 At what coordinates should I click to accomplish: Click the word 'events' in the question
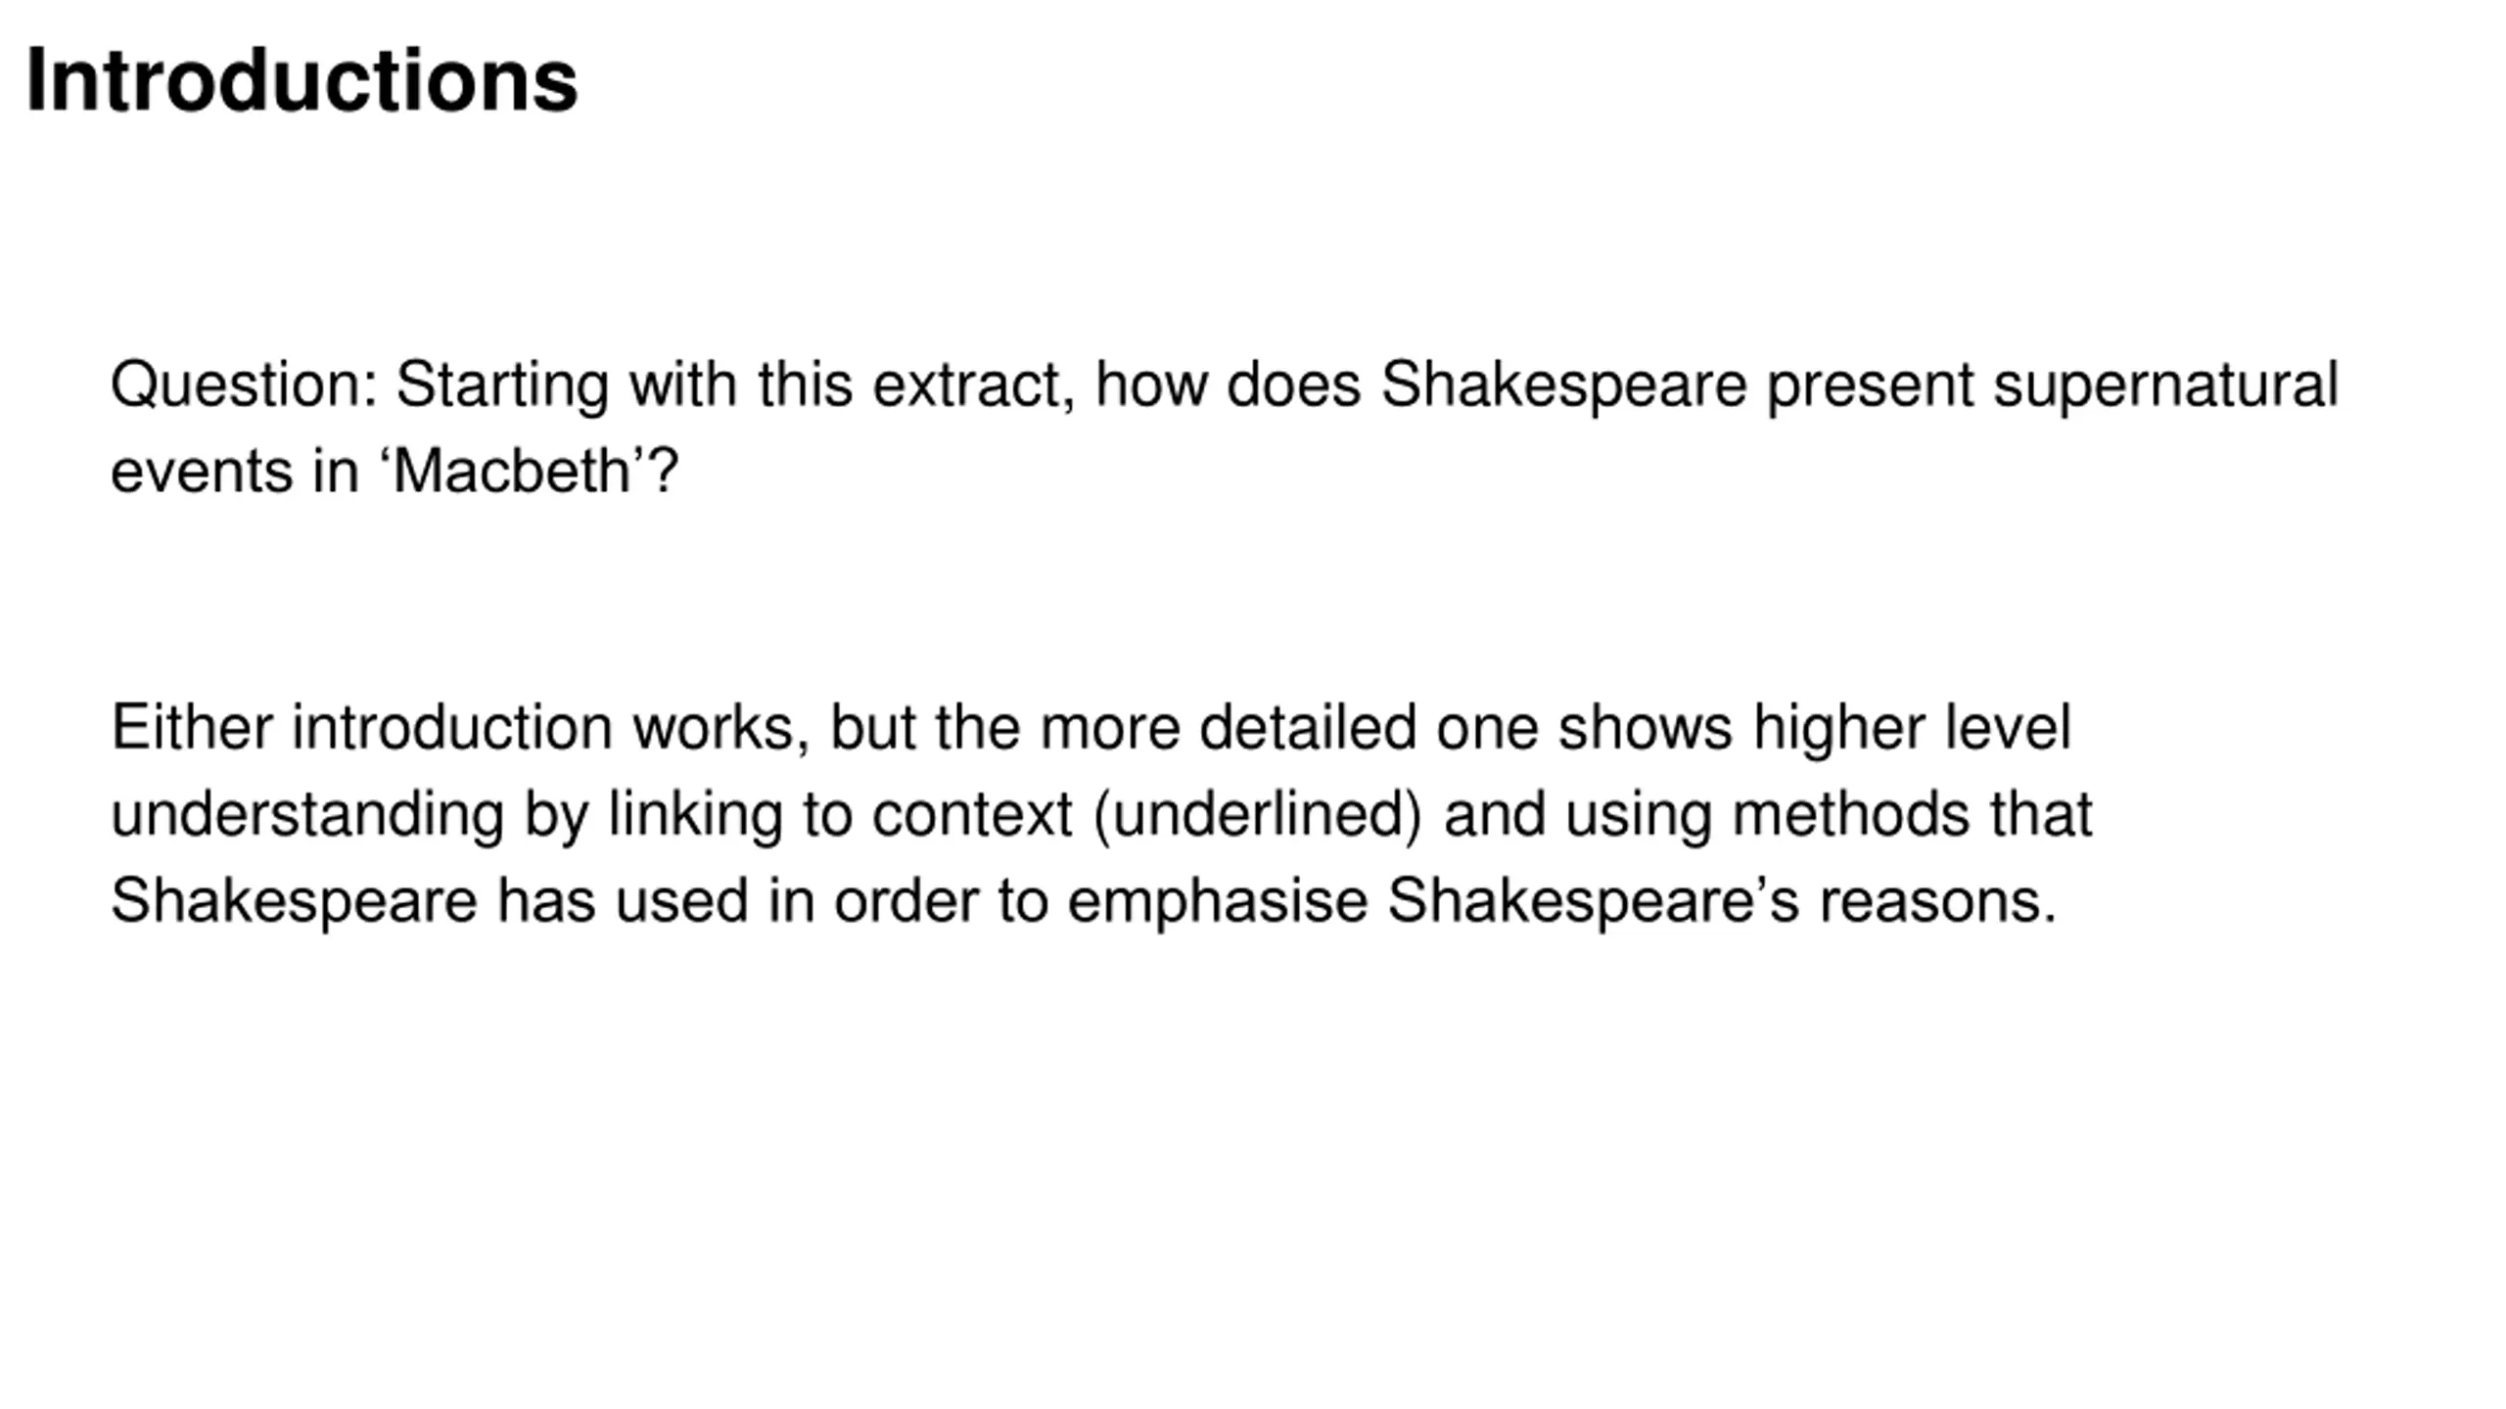point(201,474)
